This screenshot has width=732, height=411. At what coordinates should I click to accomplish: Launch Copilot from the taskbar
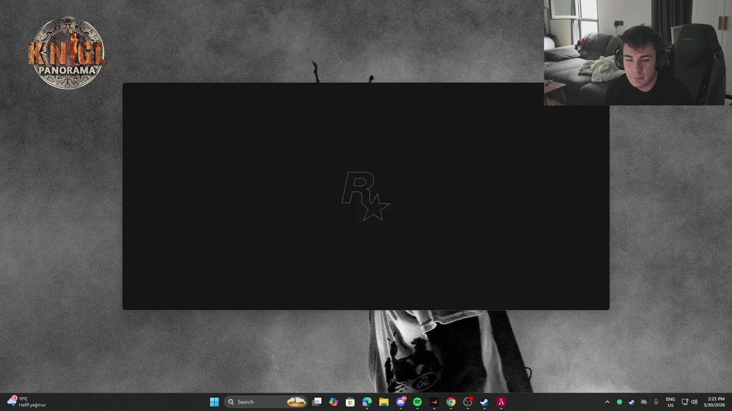tap(333, 402)
